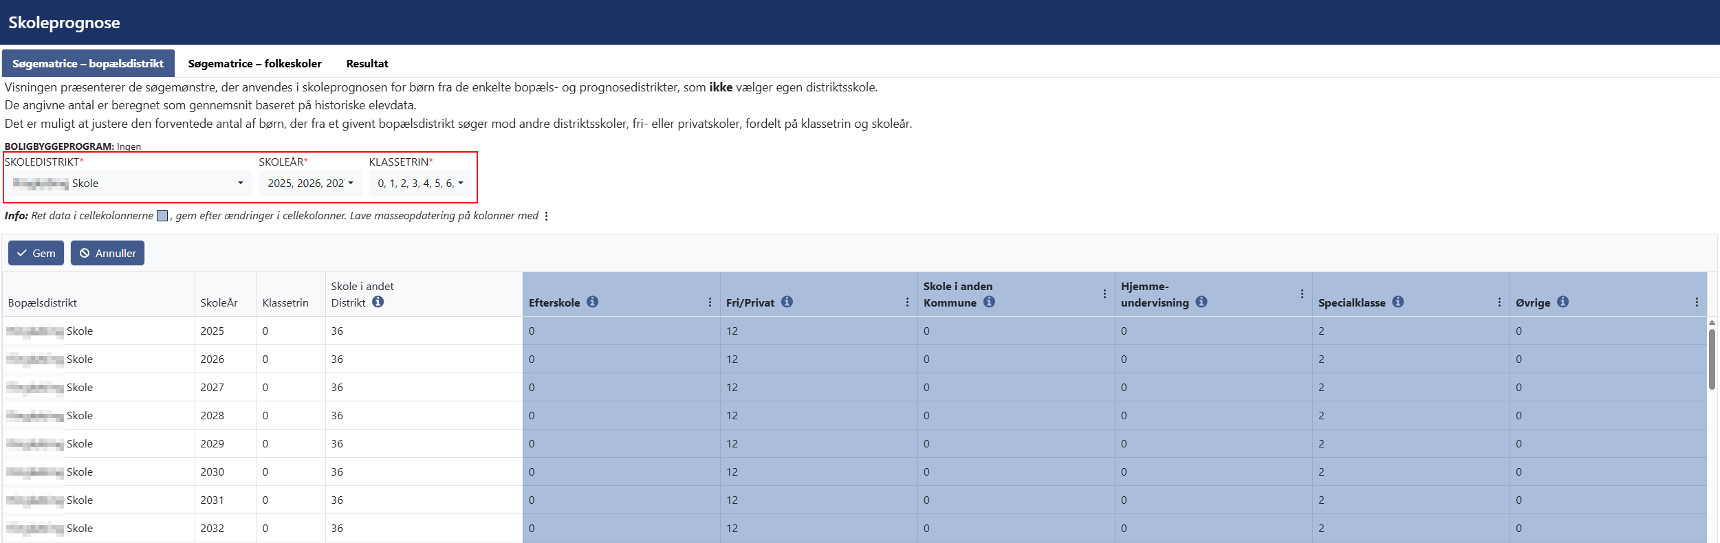Click info icon beside Øvrige header
The width and height of the screenshot is (1720, 543).
tap(1563, 302)
